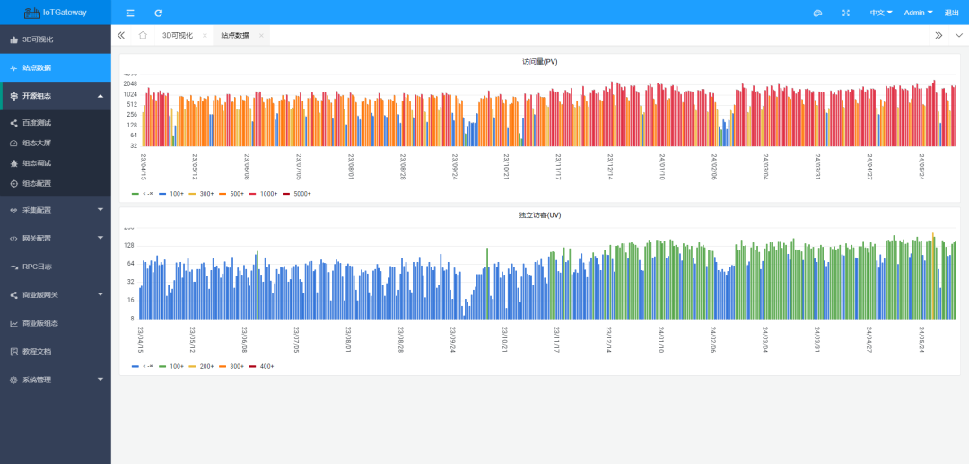Toggle the 500+ series in PV legend
969x464 pixels.
pos(236,194)
